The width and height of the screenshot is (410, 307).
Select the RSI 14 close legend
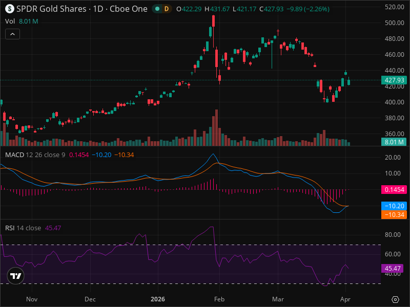pos(23,228)
